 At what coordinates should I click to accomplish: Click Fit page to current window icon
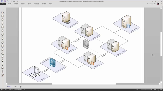point(158,90)
